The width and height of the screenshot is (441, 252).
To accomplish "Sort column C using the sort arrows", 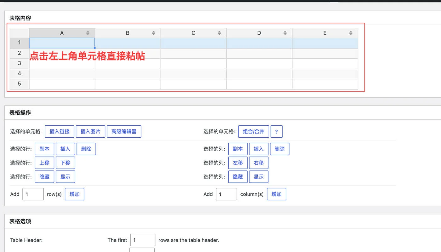I will pyautogui.click(x=219, y=33).
